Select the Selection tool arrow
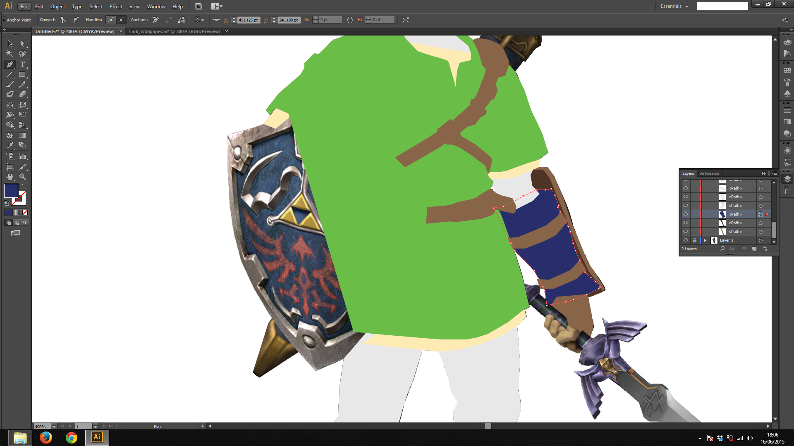 (x=10, y=44)
